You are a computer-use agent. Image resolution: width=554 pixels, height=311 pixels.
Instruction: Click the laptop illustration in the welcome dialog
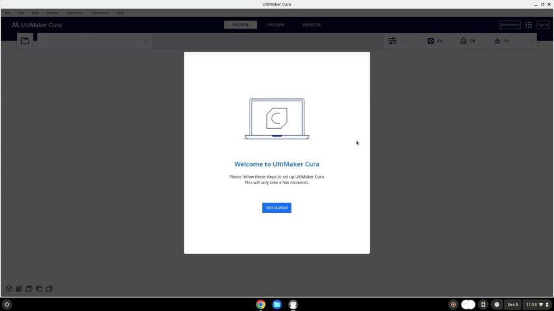tap(277, 119)
